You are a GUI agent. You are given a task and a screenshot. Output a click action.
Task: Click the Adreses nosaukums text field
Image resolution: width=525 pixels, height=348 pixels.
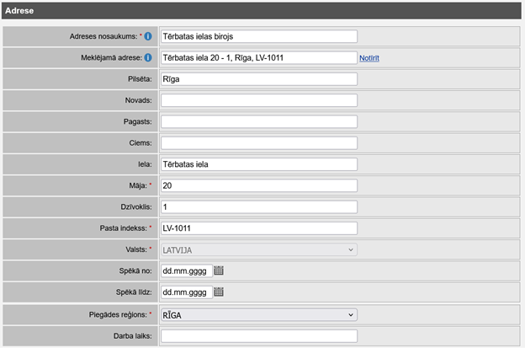pyautogui.click(x=258, y=36)
